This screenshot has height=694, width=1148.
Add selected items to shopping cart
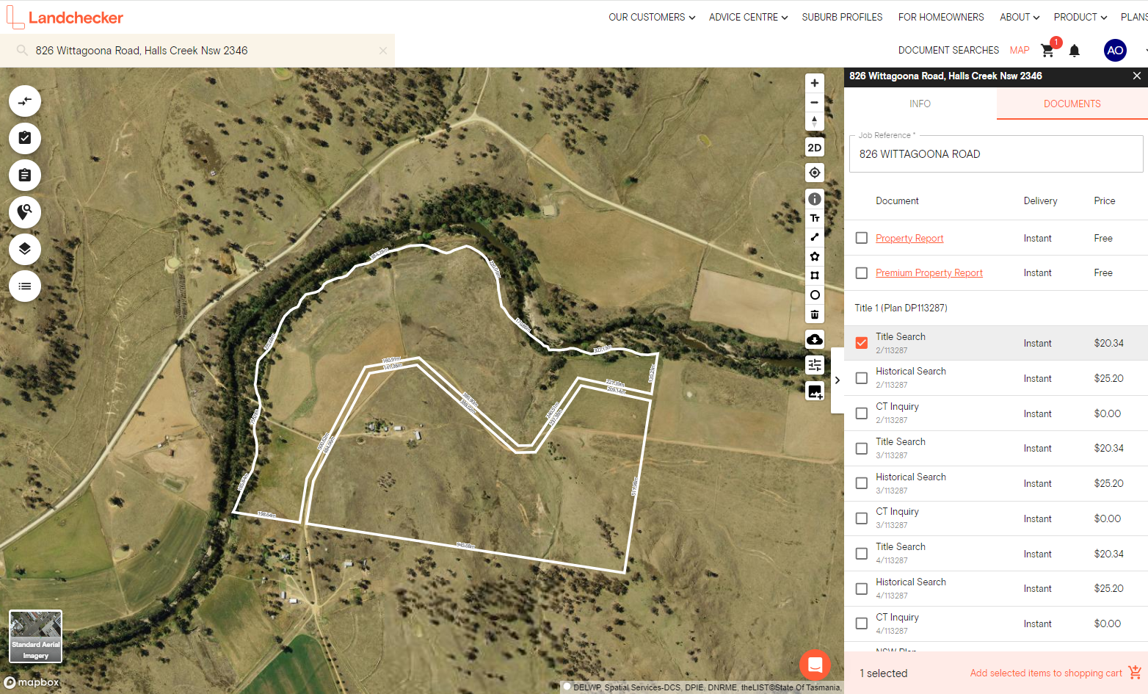tap(1056, 673)
